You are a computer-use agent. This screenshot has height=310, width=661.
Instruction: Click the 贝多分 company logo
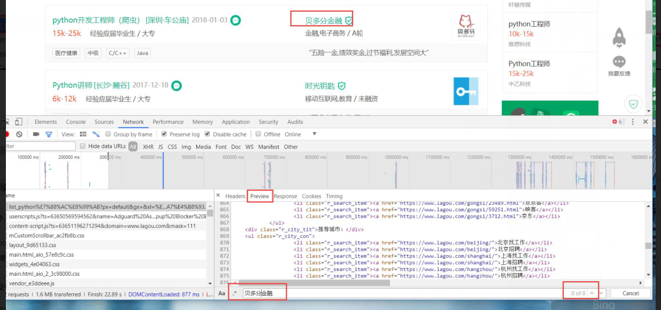466,27
